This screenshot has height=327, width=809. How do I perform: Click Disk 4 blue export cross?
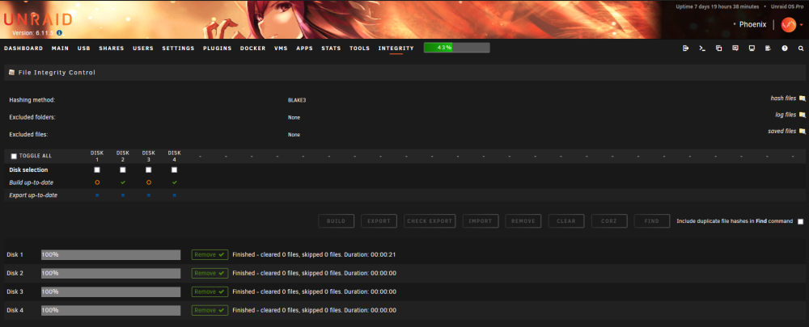coord(175,195)
